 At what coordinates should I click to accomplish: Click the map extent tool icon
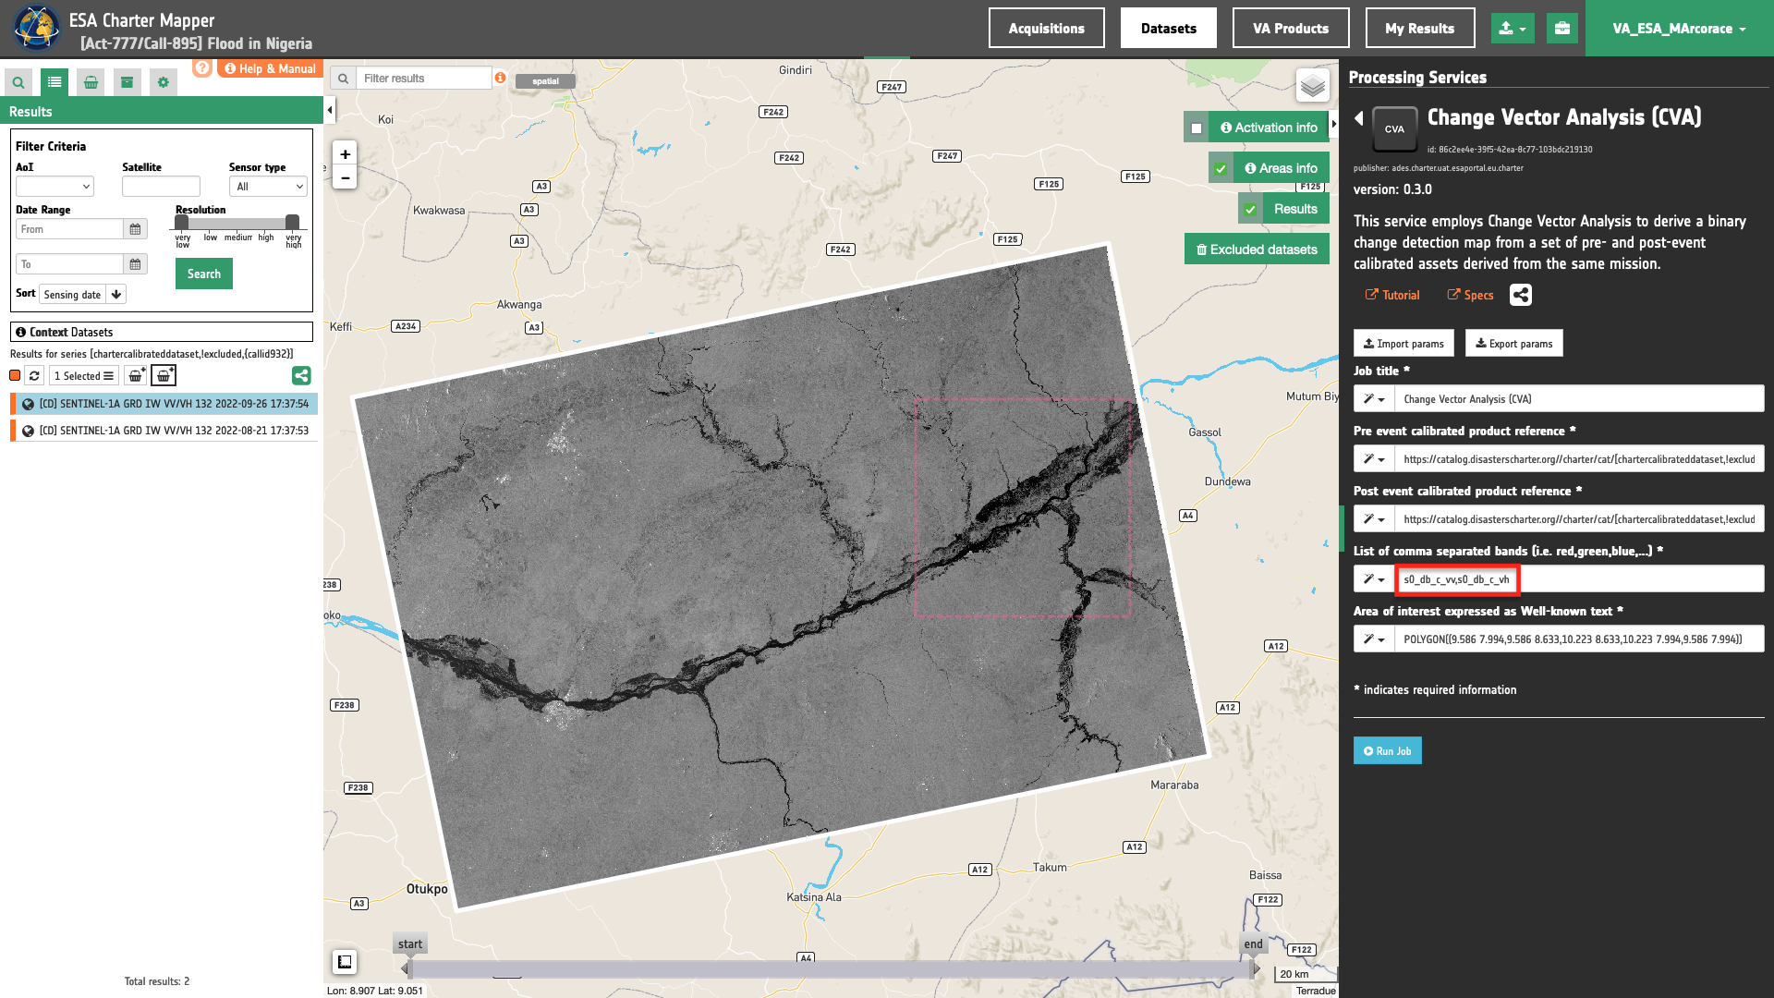click(345, 962)
